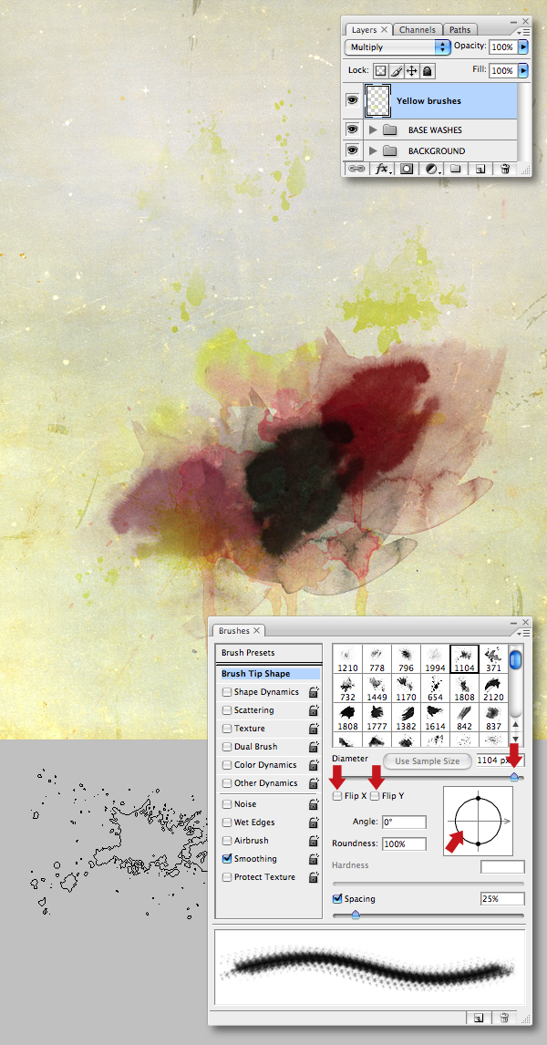The width and height of the screenshot is (547, 1045).
Task: Click the lock icon beside Noise
Action: [x=313, y=804]
